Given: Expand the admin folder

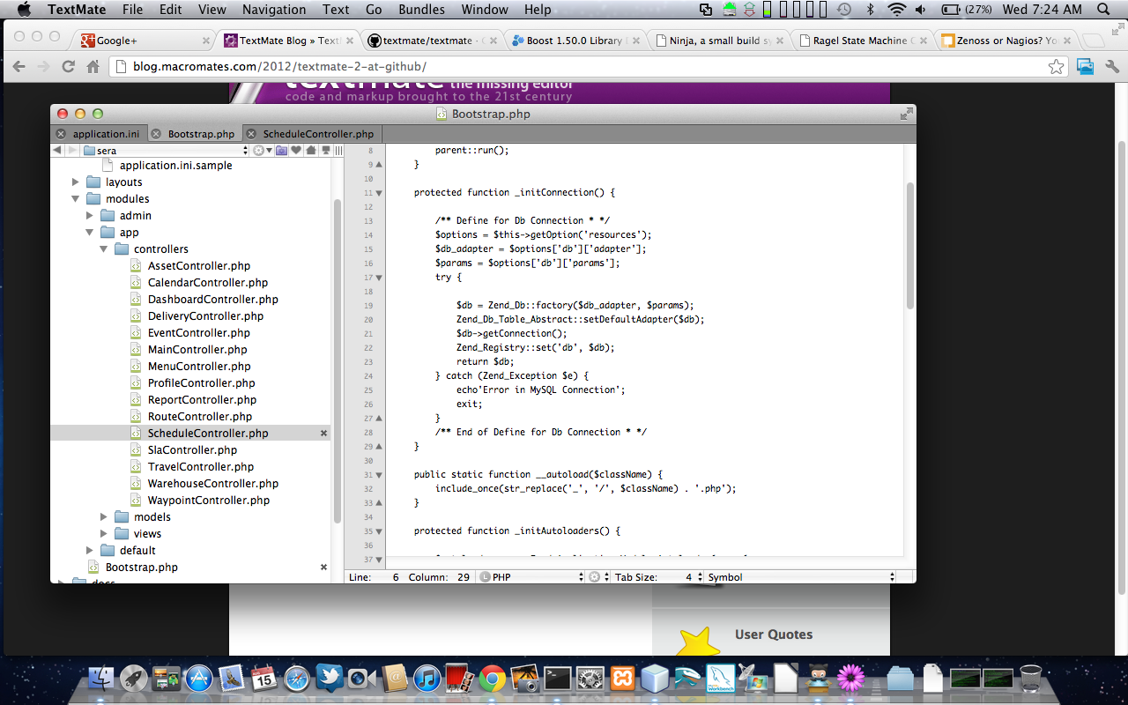Looking at the screenshot, I should (x=90, y=216).
